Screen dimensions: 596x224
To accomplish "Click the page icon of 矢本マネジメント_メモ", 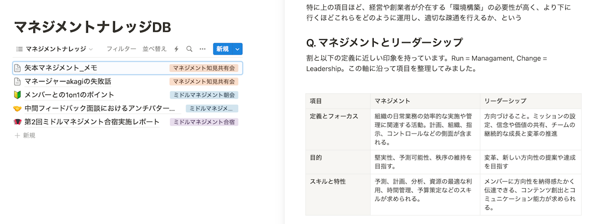I will tap(17, 68).
